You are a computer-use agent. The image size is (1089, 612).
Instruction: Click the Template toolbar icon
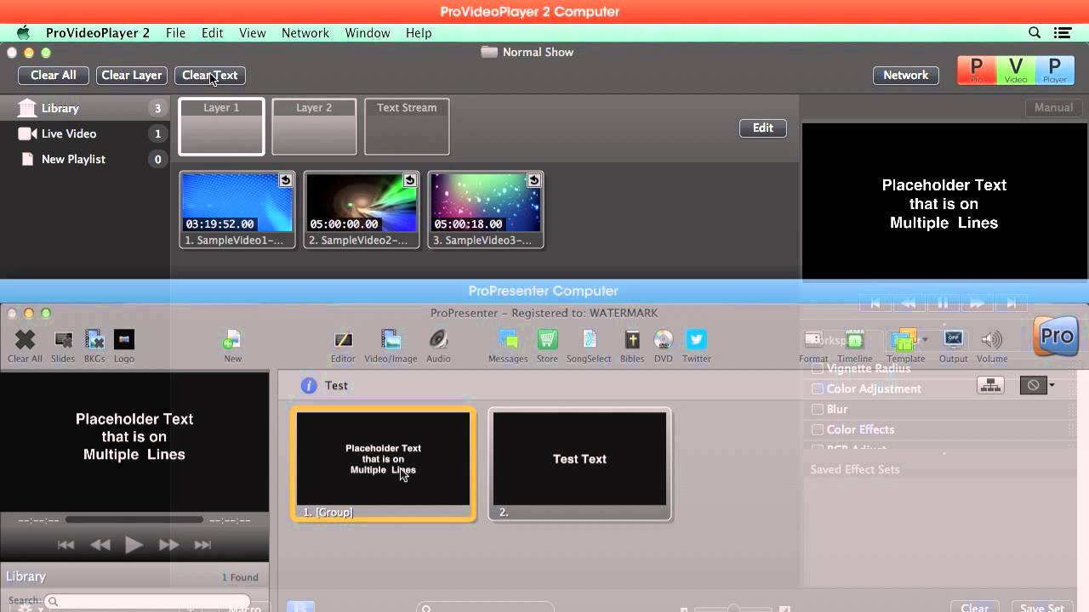[x=904, y=340]
